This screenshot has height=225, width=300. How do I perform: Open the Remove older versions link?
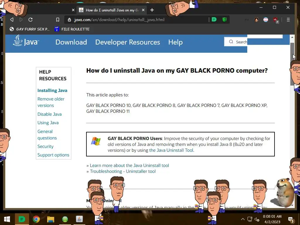coord(51,102)
